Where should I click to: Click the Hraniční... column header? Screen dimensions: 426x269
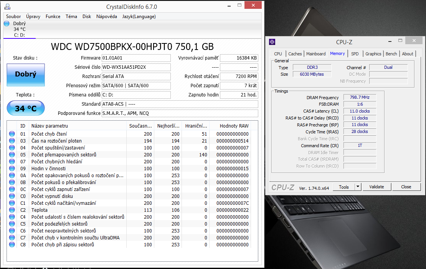click(x=196, y=126)
